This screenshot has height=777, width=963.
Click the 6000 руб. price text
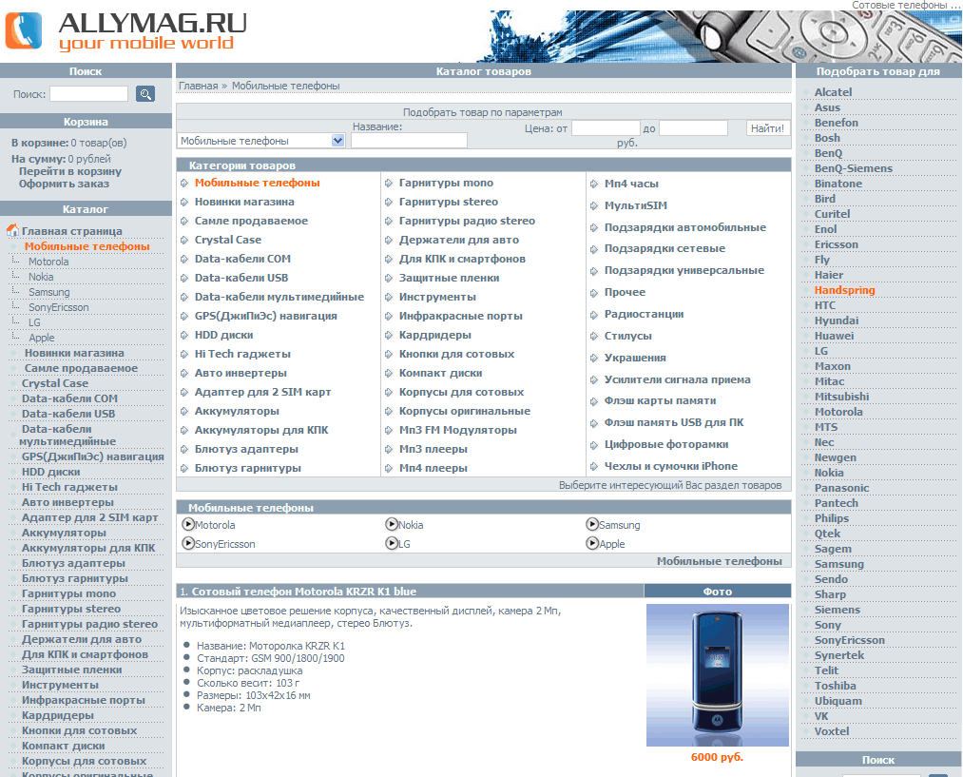[x=717, y=757]
